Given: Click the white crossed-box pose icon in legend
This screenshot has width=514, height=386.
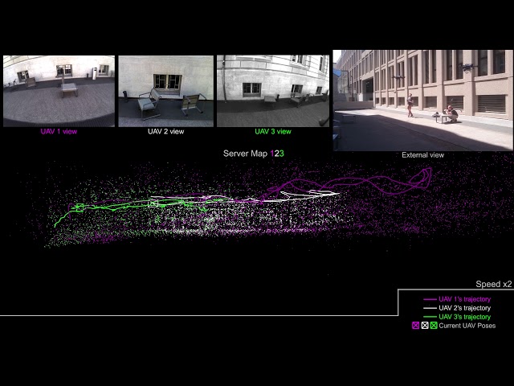Looking at the screenshot, I should pos(425,326).
